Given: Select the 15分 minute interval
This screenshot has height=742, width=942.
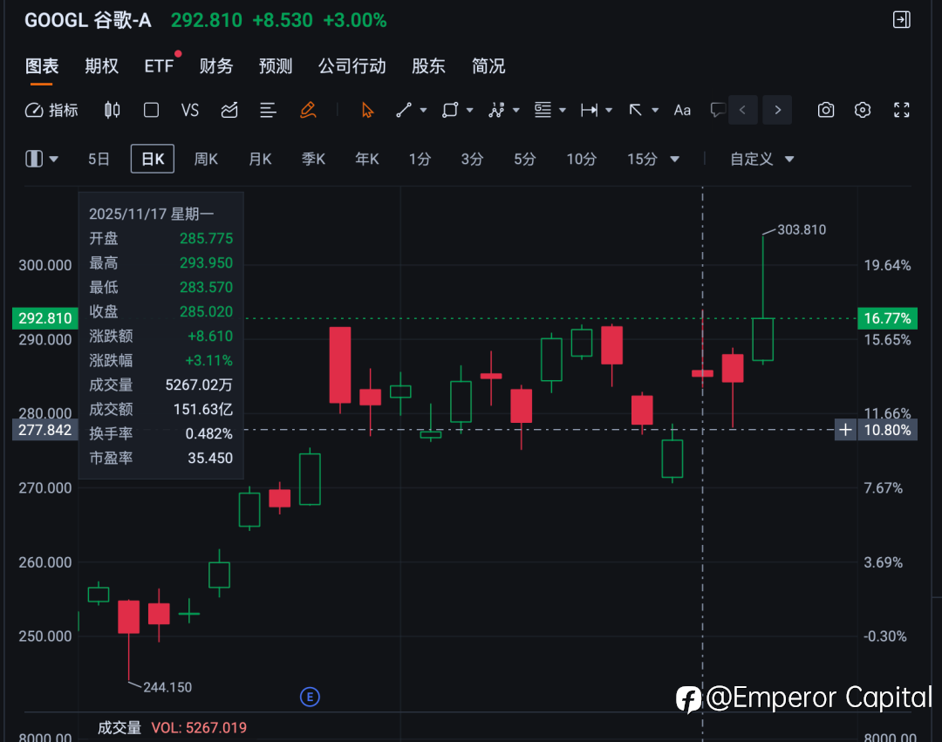Looking at the screenshot, I should 642,159.
